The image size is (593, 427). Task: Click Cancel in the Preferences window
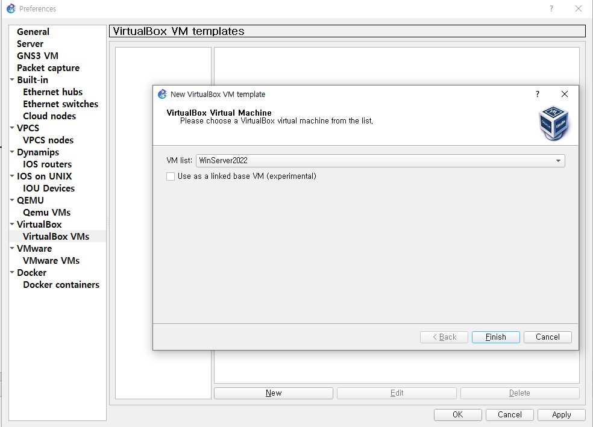pyautogui.click(x=509, y=414)
